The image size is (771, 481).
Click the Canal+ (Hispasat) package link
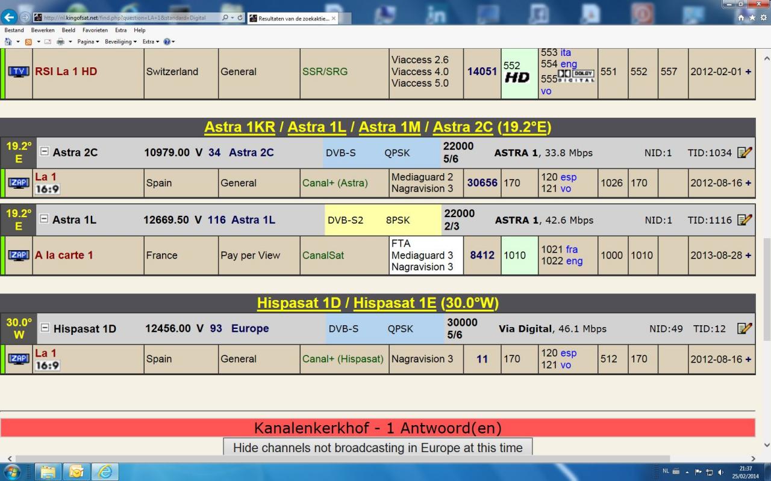pos(343,359)
